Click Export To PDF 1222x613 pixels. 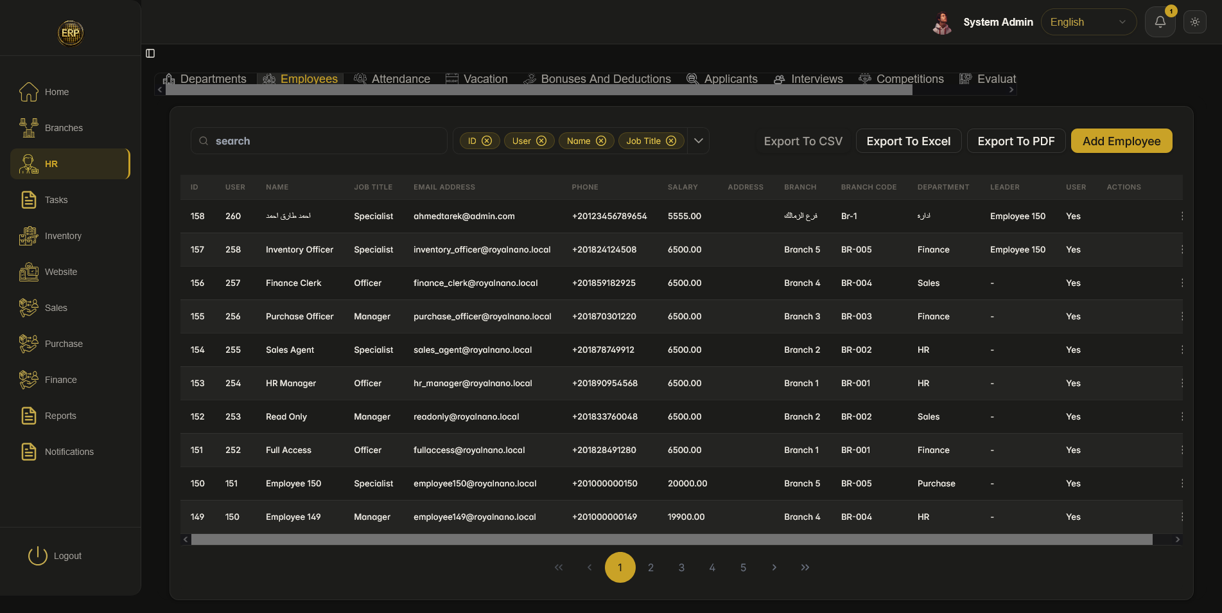coord(1016,141)
